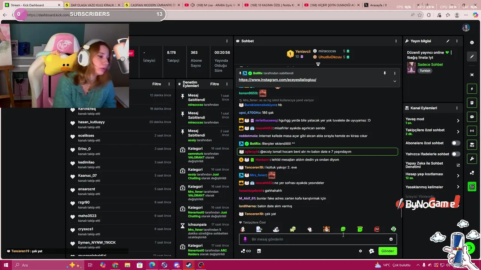This screenshot has width=481, height=270.
Task: Click the screen capture icon in right sidebar
Action: (x=472, y=75)
